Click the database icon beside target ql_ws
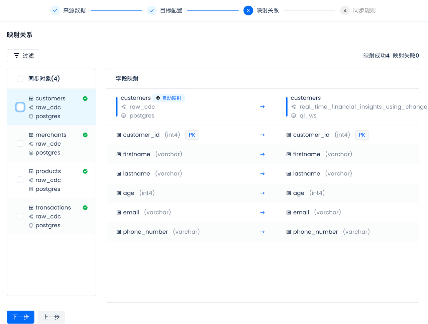The height and width of the screenshot is (324, 428). 294,116
